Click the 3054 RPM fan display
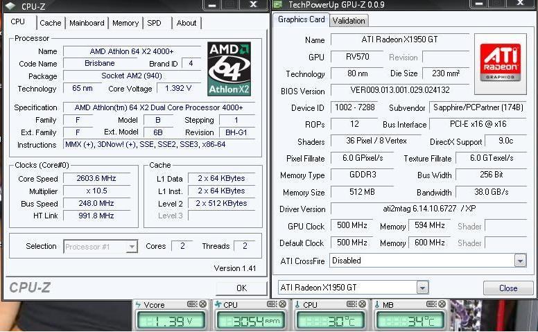The width and height of the screenshot is (538, 332). [x=250, y=321]
